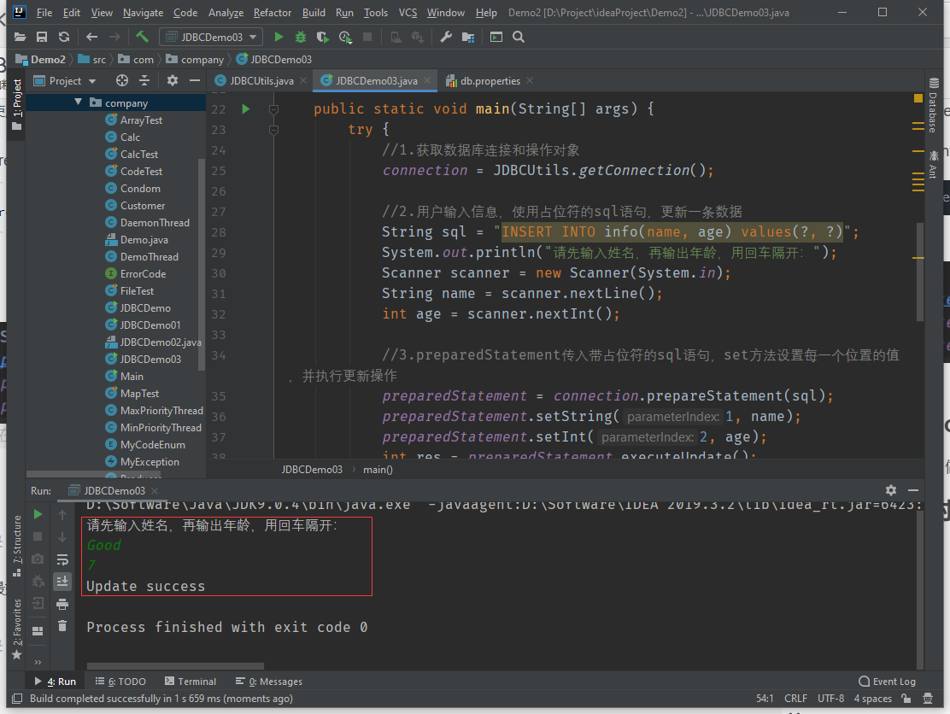950x714 pixels.
Task: Build the project with the hammer icon
Action: tap(143, 37)
